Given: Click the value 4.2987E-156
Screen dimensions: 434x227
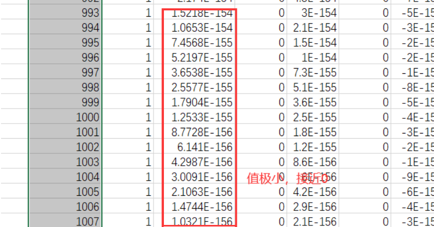Looking at the screenshot, I should [202, 162].
